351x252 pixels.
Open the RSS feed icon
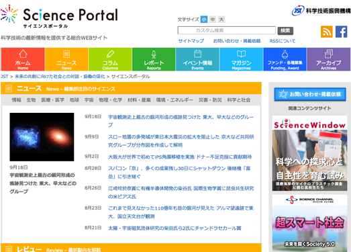click(327, 32)
